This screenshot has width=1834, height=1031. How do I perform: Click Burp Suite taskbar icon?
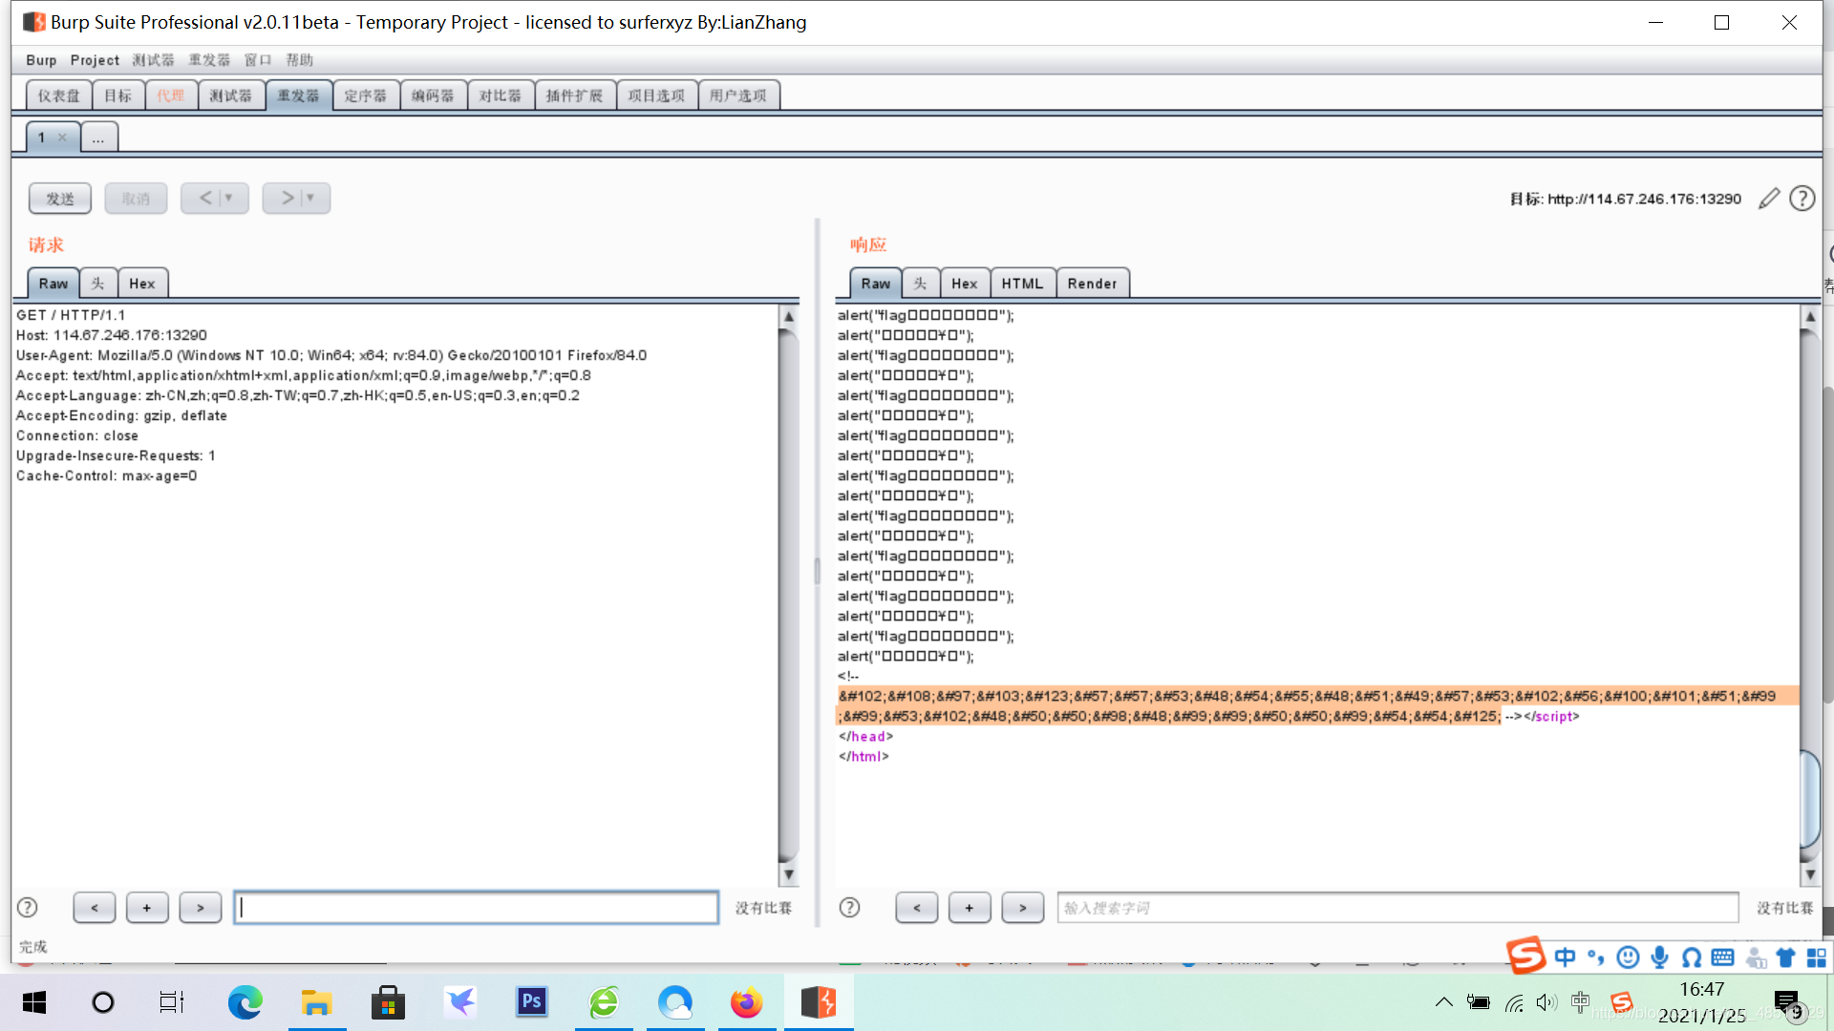coord(819,1002)
